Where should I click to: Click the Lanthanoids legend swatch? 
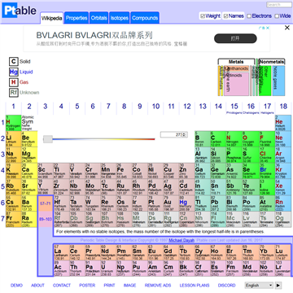237,68
